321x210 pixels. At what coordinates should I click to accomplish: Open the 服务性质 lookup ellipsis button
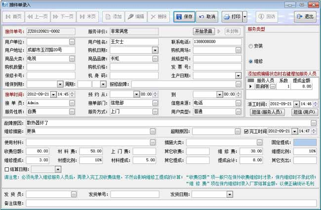pyautogui.click(x=72, y=112)
